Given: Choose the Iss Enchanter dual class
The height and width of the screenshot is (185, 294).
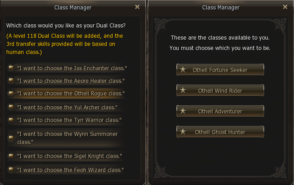Looking at the screenshot, I should pyautogui.click(x=72, y=68).
